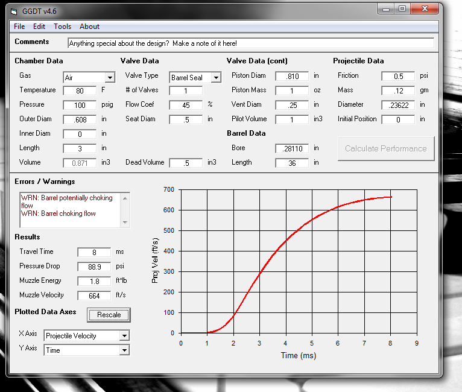Image resolution: width=462 pixels, height=392 pixels.
Task: Focus the Flow Coef input box
Action: coord(186,105)
